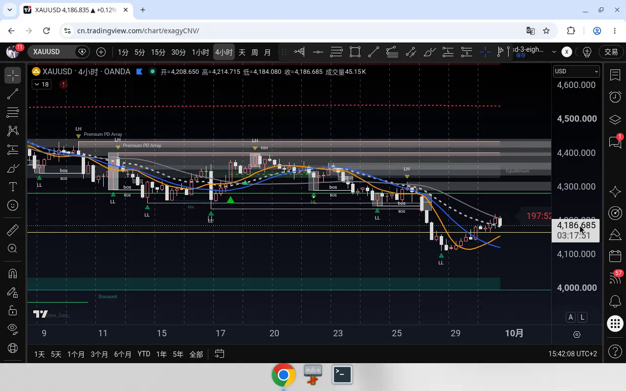Open the XAUUSD symbol search

[47, 52]
